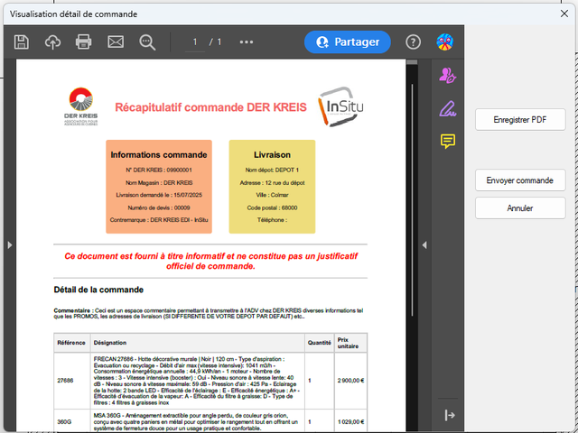Expand the left navigation pane arrow
The image size is (578, 433).
(x=8, y=244)
